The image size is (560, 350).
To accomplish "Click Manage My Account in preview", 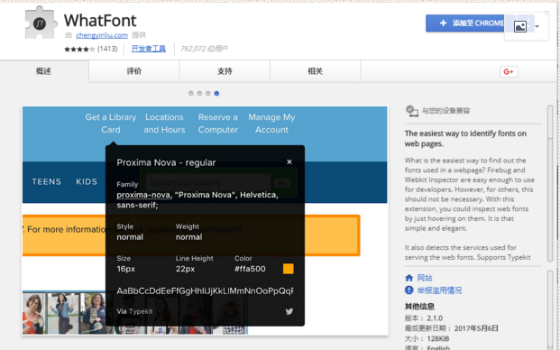I will click(271, 124).
